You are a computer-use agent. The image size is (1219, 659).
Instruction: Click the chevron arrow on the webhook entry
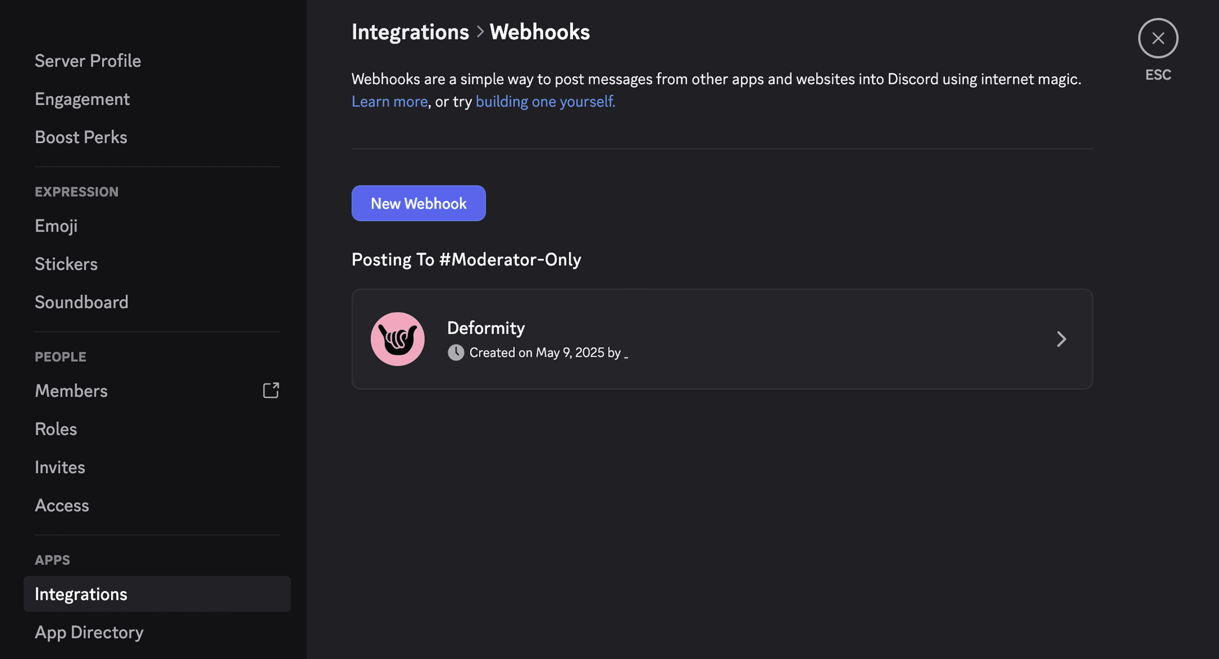(1062, 339)
